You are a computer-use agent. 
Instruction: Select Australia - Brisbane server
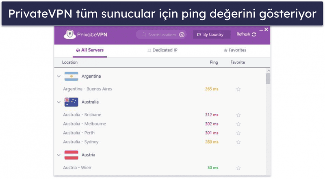click(x=82, y=115)
